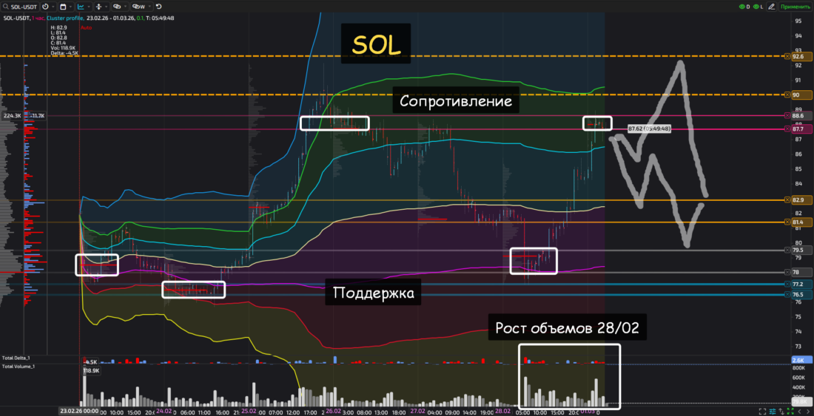Click the 1 час timeframe label

coord(38,18)
